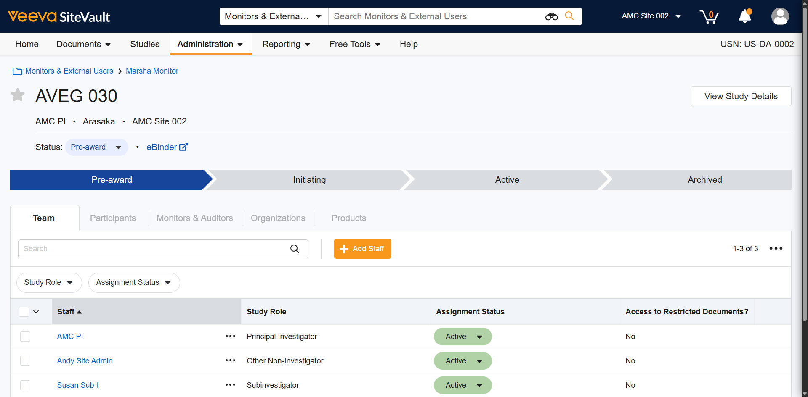Click the breadcrumb folder icon
The image size is (808, 397).
pos(17,71)
